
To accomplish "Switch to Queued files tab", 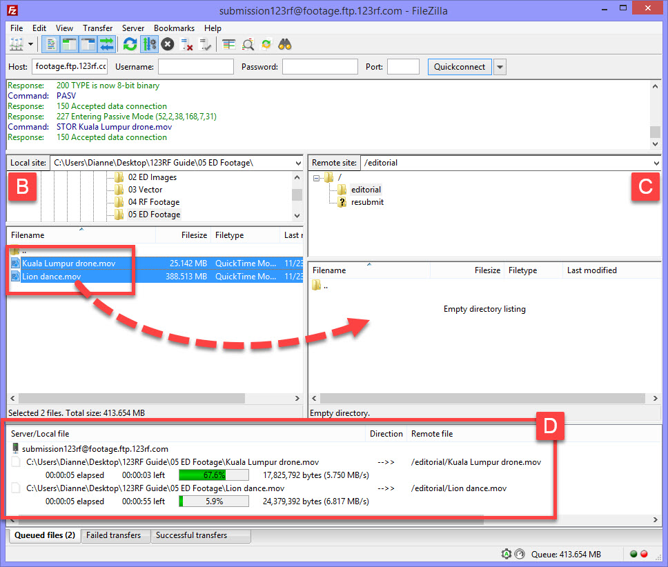I will point(44,535).
